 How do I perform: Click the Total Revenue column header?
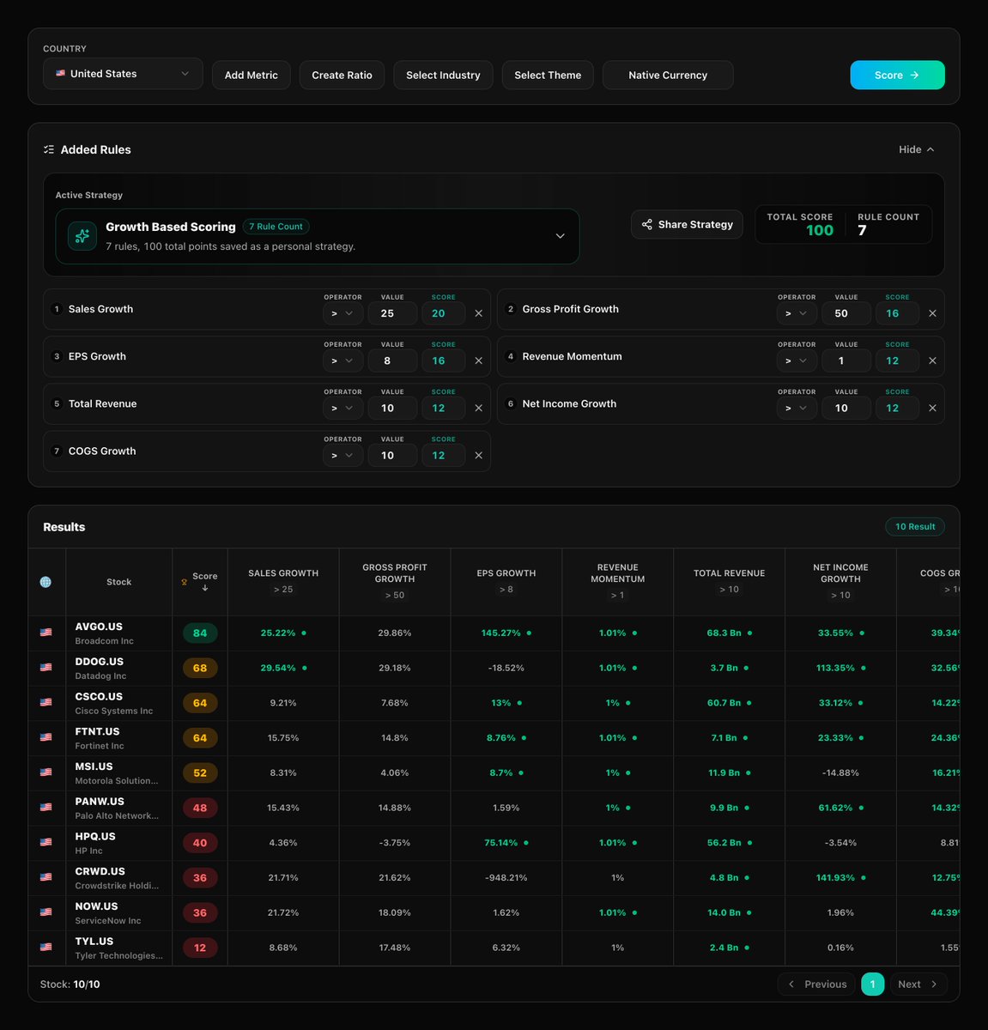[730, 581]
